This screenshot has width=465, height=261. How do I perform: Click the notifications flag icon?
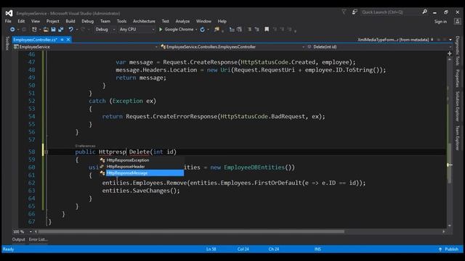coord(344,12)
